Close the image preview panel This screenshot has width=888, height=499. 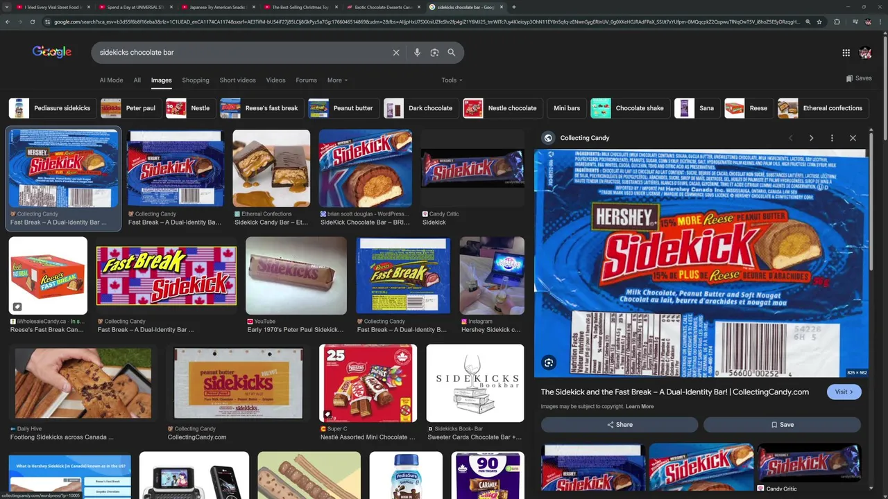tap(853, 138)
